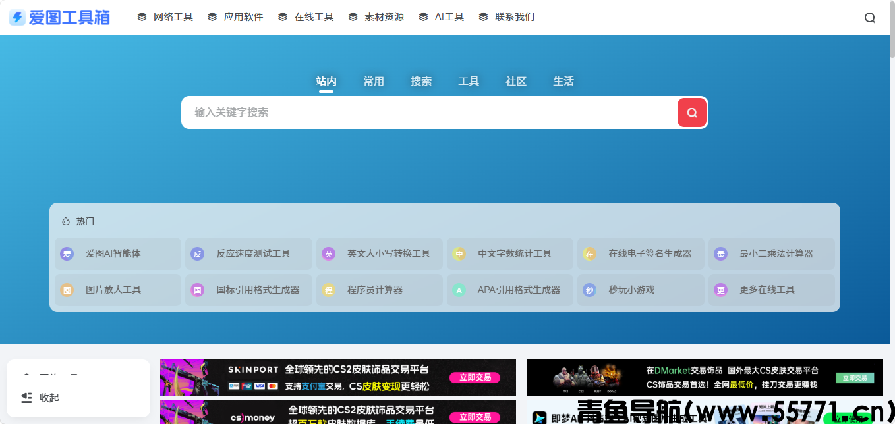This screenshot has width=895, height=424.
Task: Click the 最 badge icon of 最小二乘法计算器
Action: (x=720, y=253)
